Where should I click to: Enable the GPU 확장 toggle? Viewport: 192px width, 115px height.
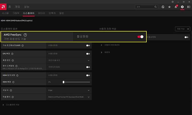(88, 54)
